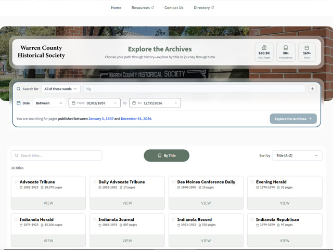Click the book icon on By Title
The height and width of the screenshot is (250, 333).
(x=160, y=155)
